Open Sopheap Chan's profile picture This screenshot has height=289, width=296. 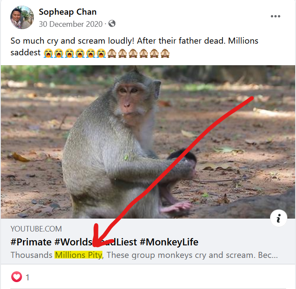tap(22, 17)
